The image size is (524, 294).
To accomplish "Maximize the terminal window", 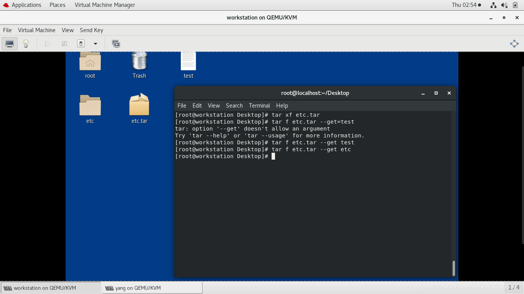I will pyautogui.click(x=436, y=93).
